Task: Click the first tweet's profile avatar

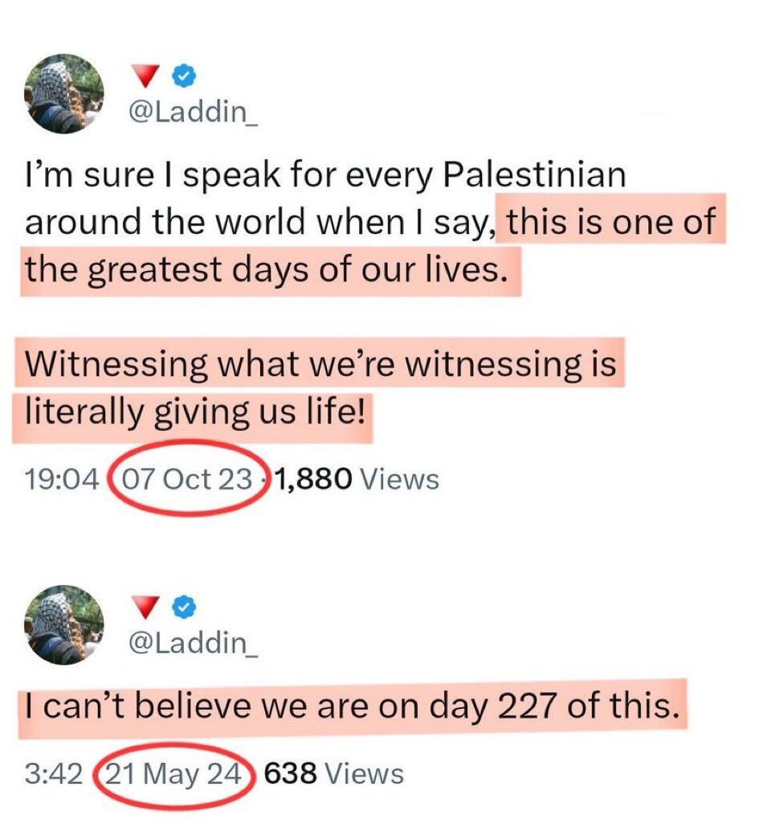Action: pos(64,94)
